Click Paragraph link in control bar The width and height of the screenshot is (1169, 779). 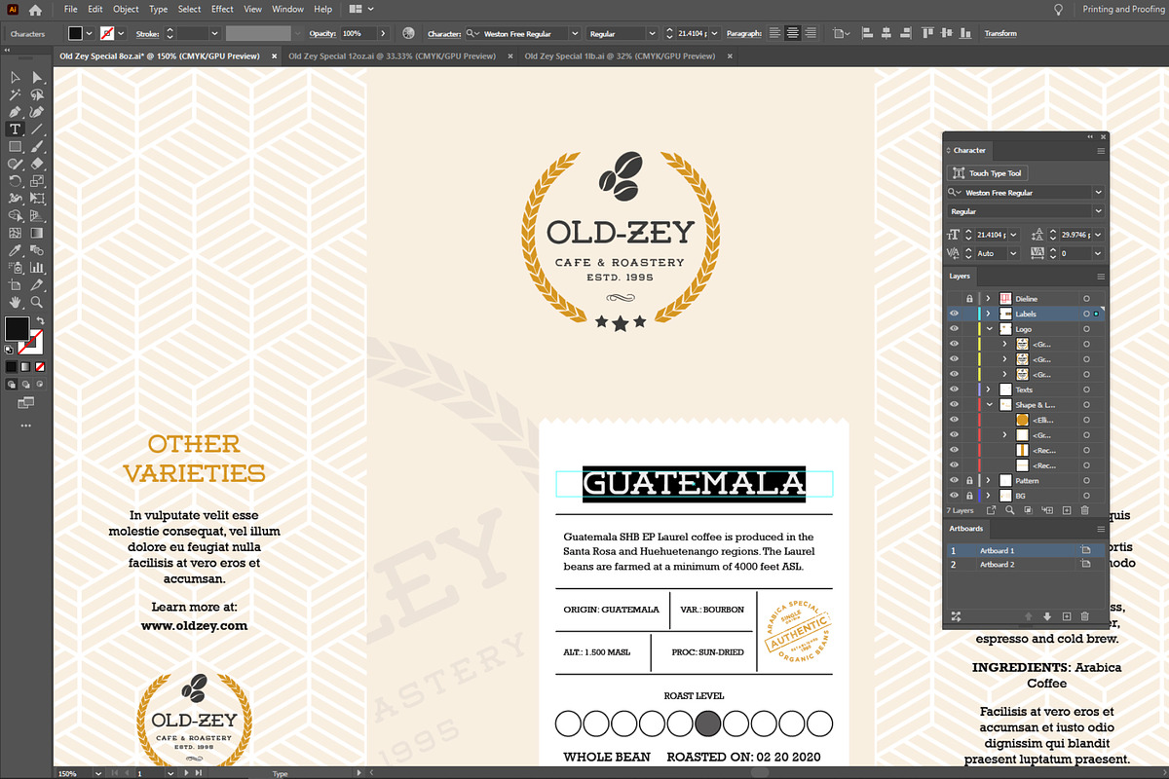pos(743,33)
